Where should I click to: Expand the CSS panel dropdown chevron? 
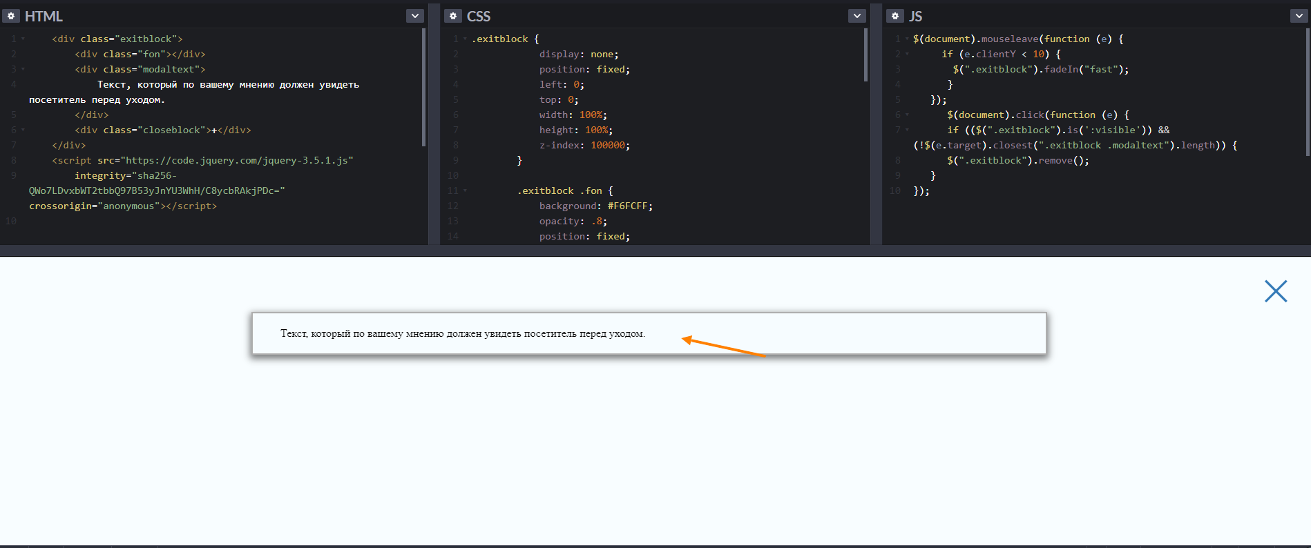click(x=857, y=16)
